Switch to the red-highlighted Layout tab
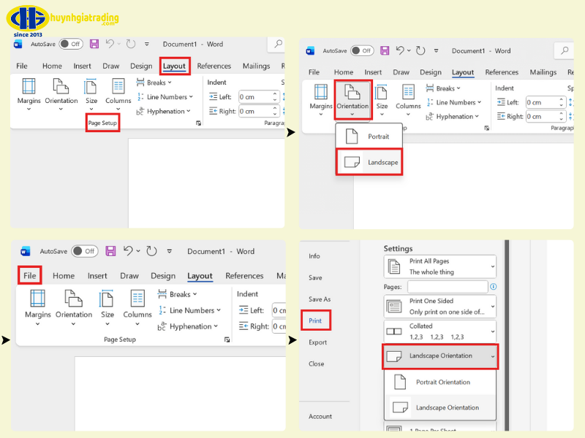Screen dimensions: 585x438 174,66
